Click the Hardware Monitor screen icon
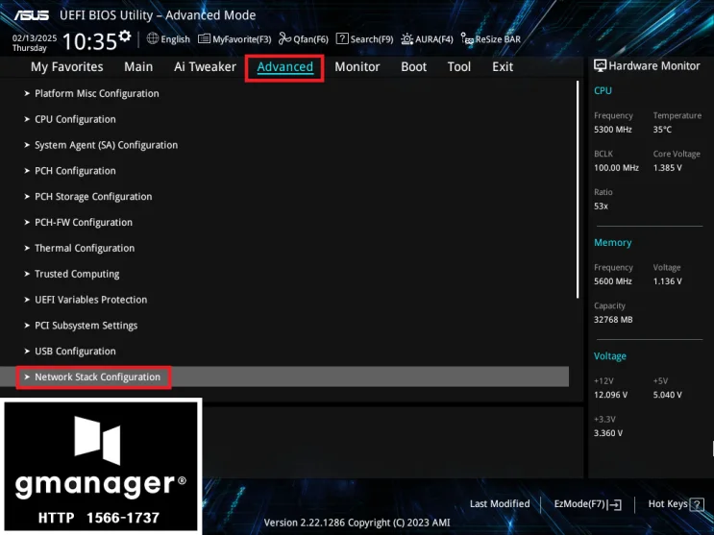This screenshot has width=714, height=535. [x=601, y=66]
